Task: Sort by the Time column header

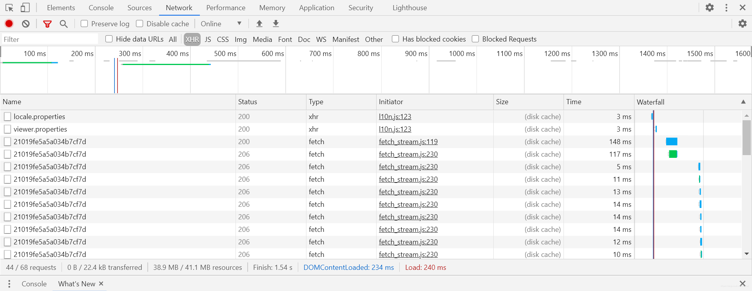Action: point(599,102)
